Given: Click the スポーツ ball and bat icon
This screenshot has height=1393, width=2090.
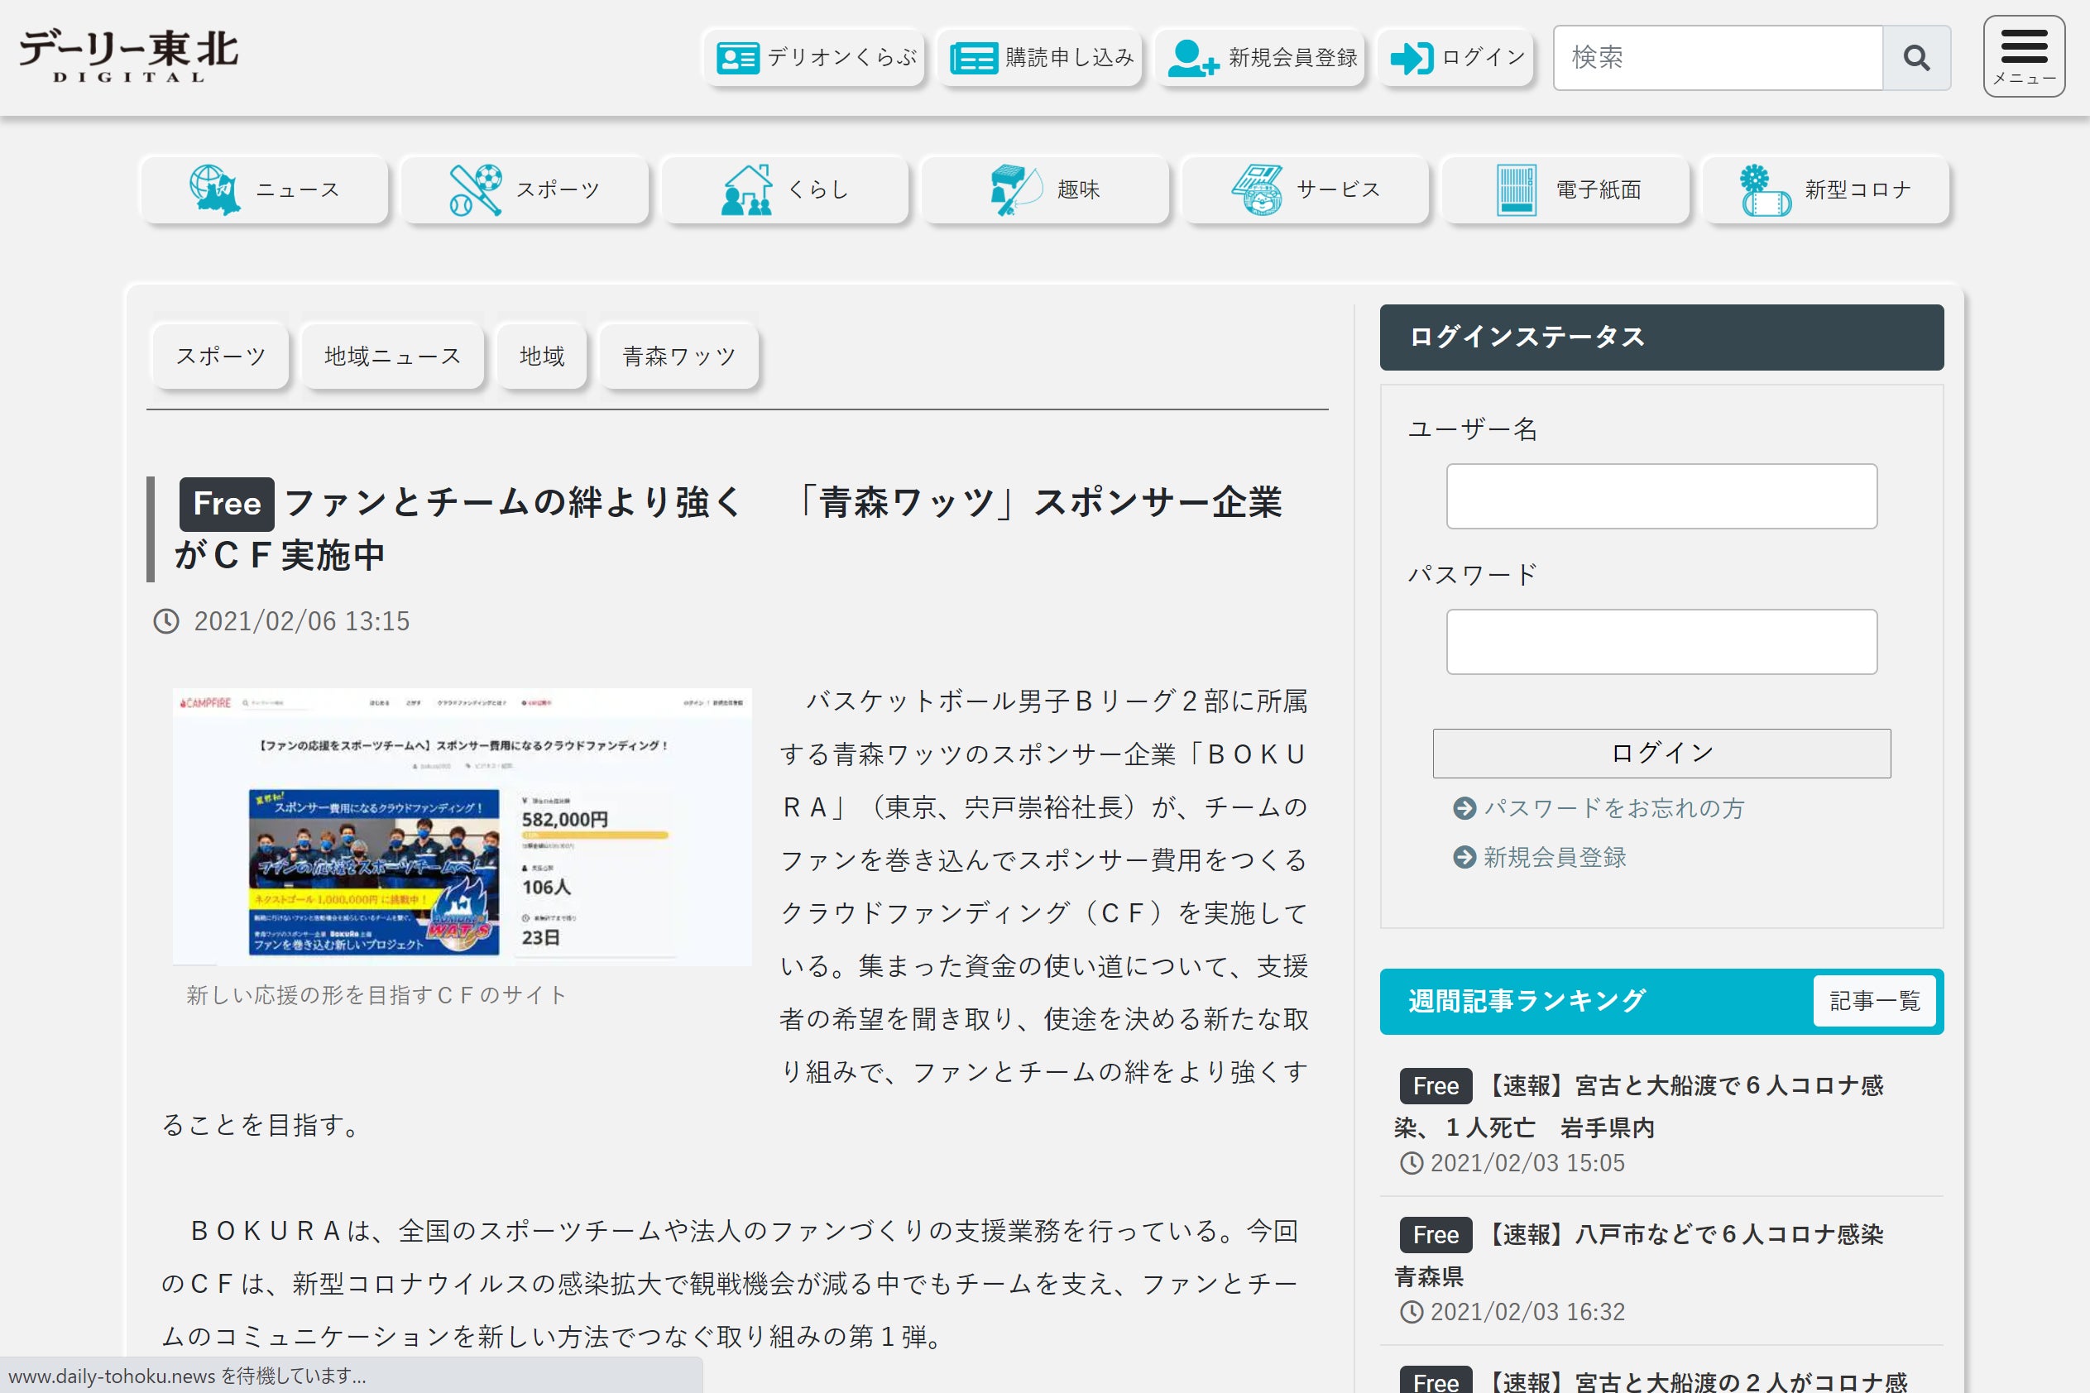Looking at the screenshot, I should [476, 189].
